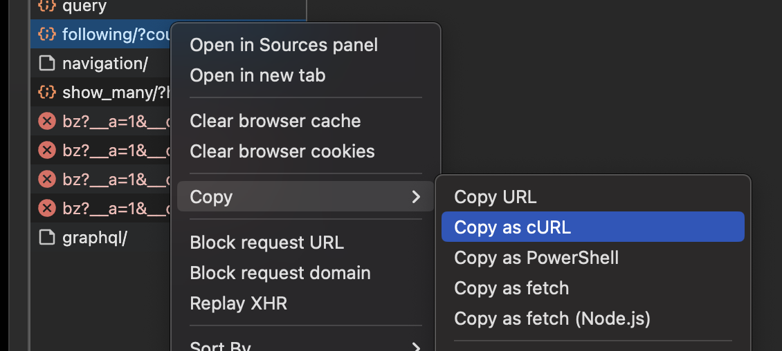Viewport: 782px width, 351px height.
Task: Click the JSON icon beside following request
Action: (x=46, y=34)
